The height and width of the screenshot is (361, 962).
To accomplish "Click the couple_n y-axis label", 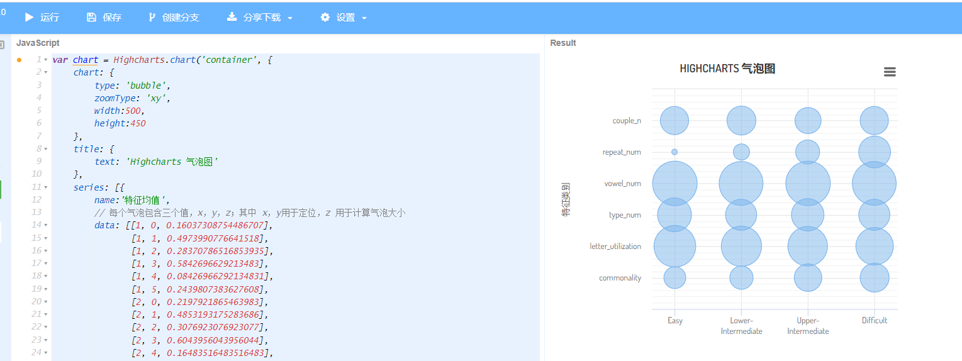I will pos(627,121).
